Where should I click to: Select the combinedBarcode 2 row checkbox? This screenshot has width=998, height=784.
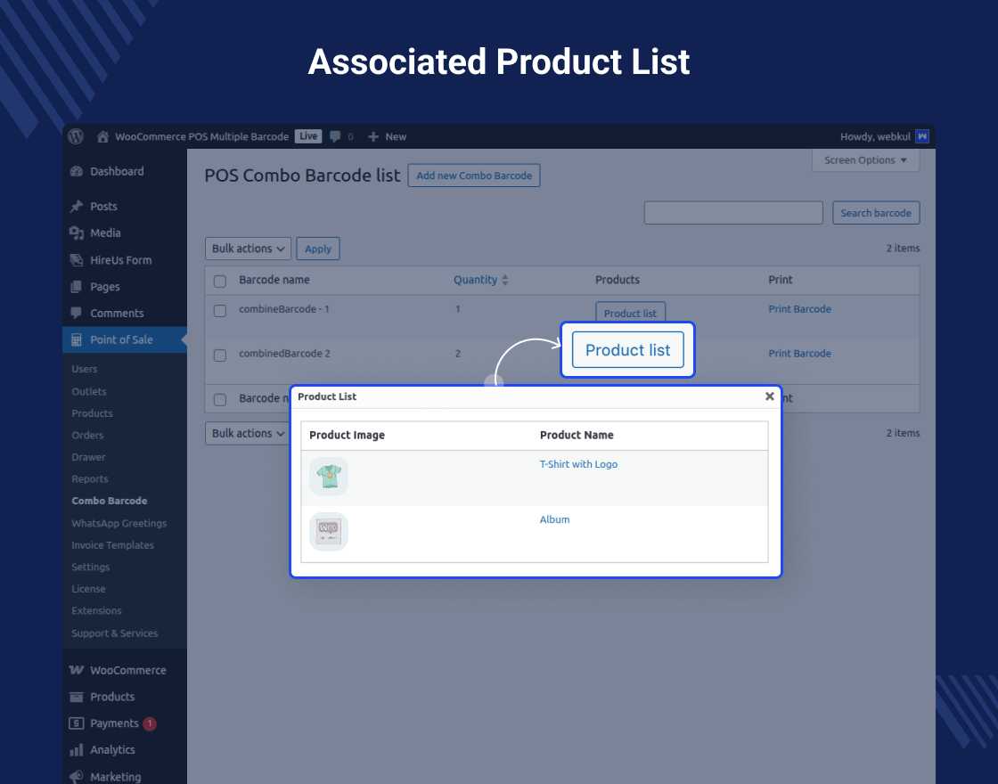tap(220, 355)
